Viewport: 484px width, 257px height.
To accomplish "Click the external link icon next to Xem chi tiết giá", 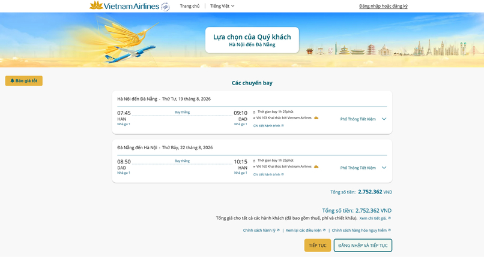I will (389, 218).
